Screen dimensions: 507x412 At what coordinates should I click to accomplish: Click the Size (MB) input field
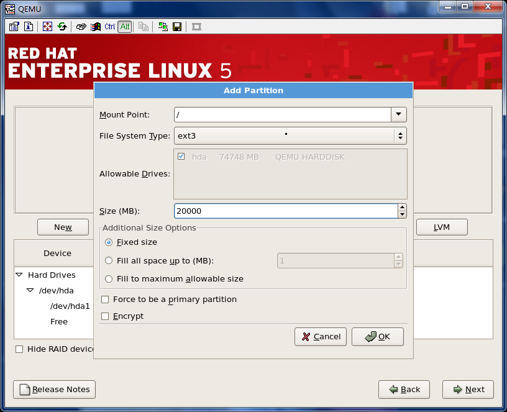click(x=286, y=211)
